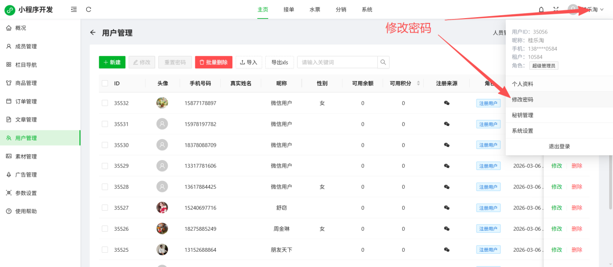Screen dimensions: 613x267
Task: Open avatar thumbnail of user 35527
Action: click(x=162, y=208)
